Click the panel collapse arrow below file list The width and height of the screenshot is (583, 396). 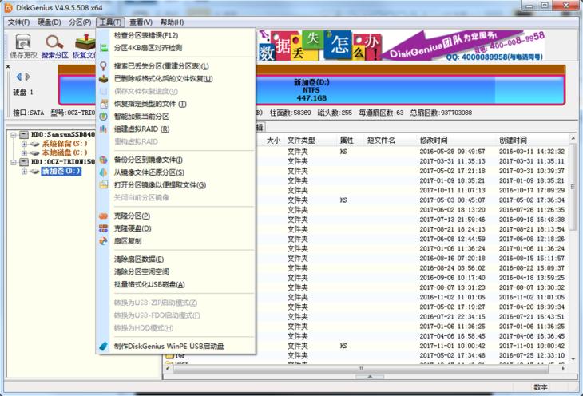(x=370, y=377)
